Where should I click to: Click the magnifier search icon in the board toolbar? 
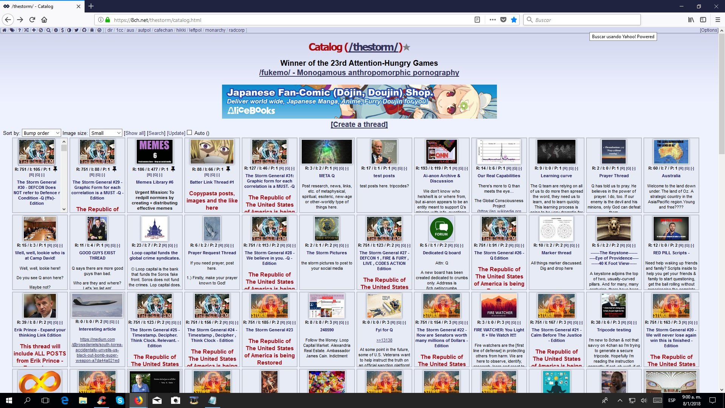click(48, 30)
